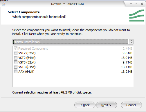
Task: Click the AAX (64bit) 13.2 MB size entry
Action: tap(127, 72)
